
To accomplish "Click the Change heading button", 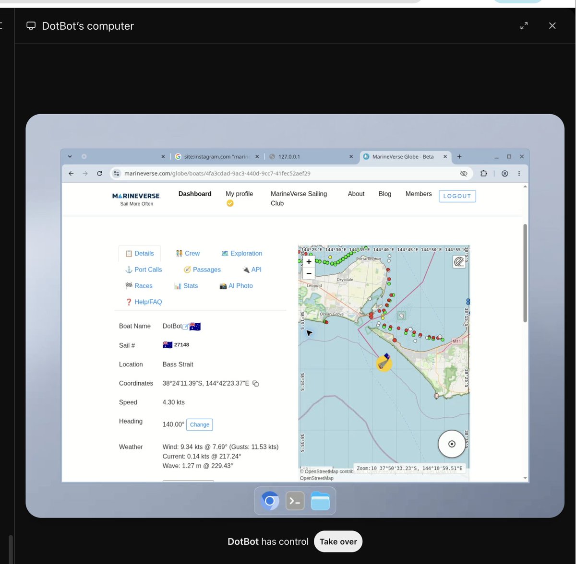I will [x=200, y=424].
